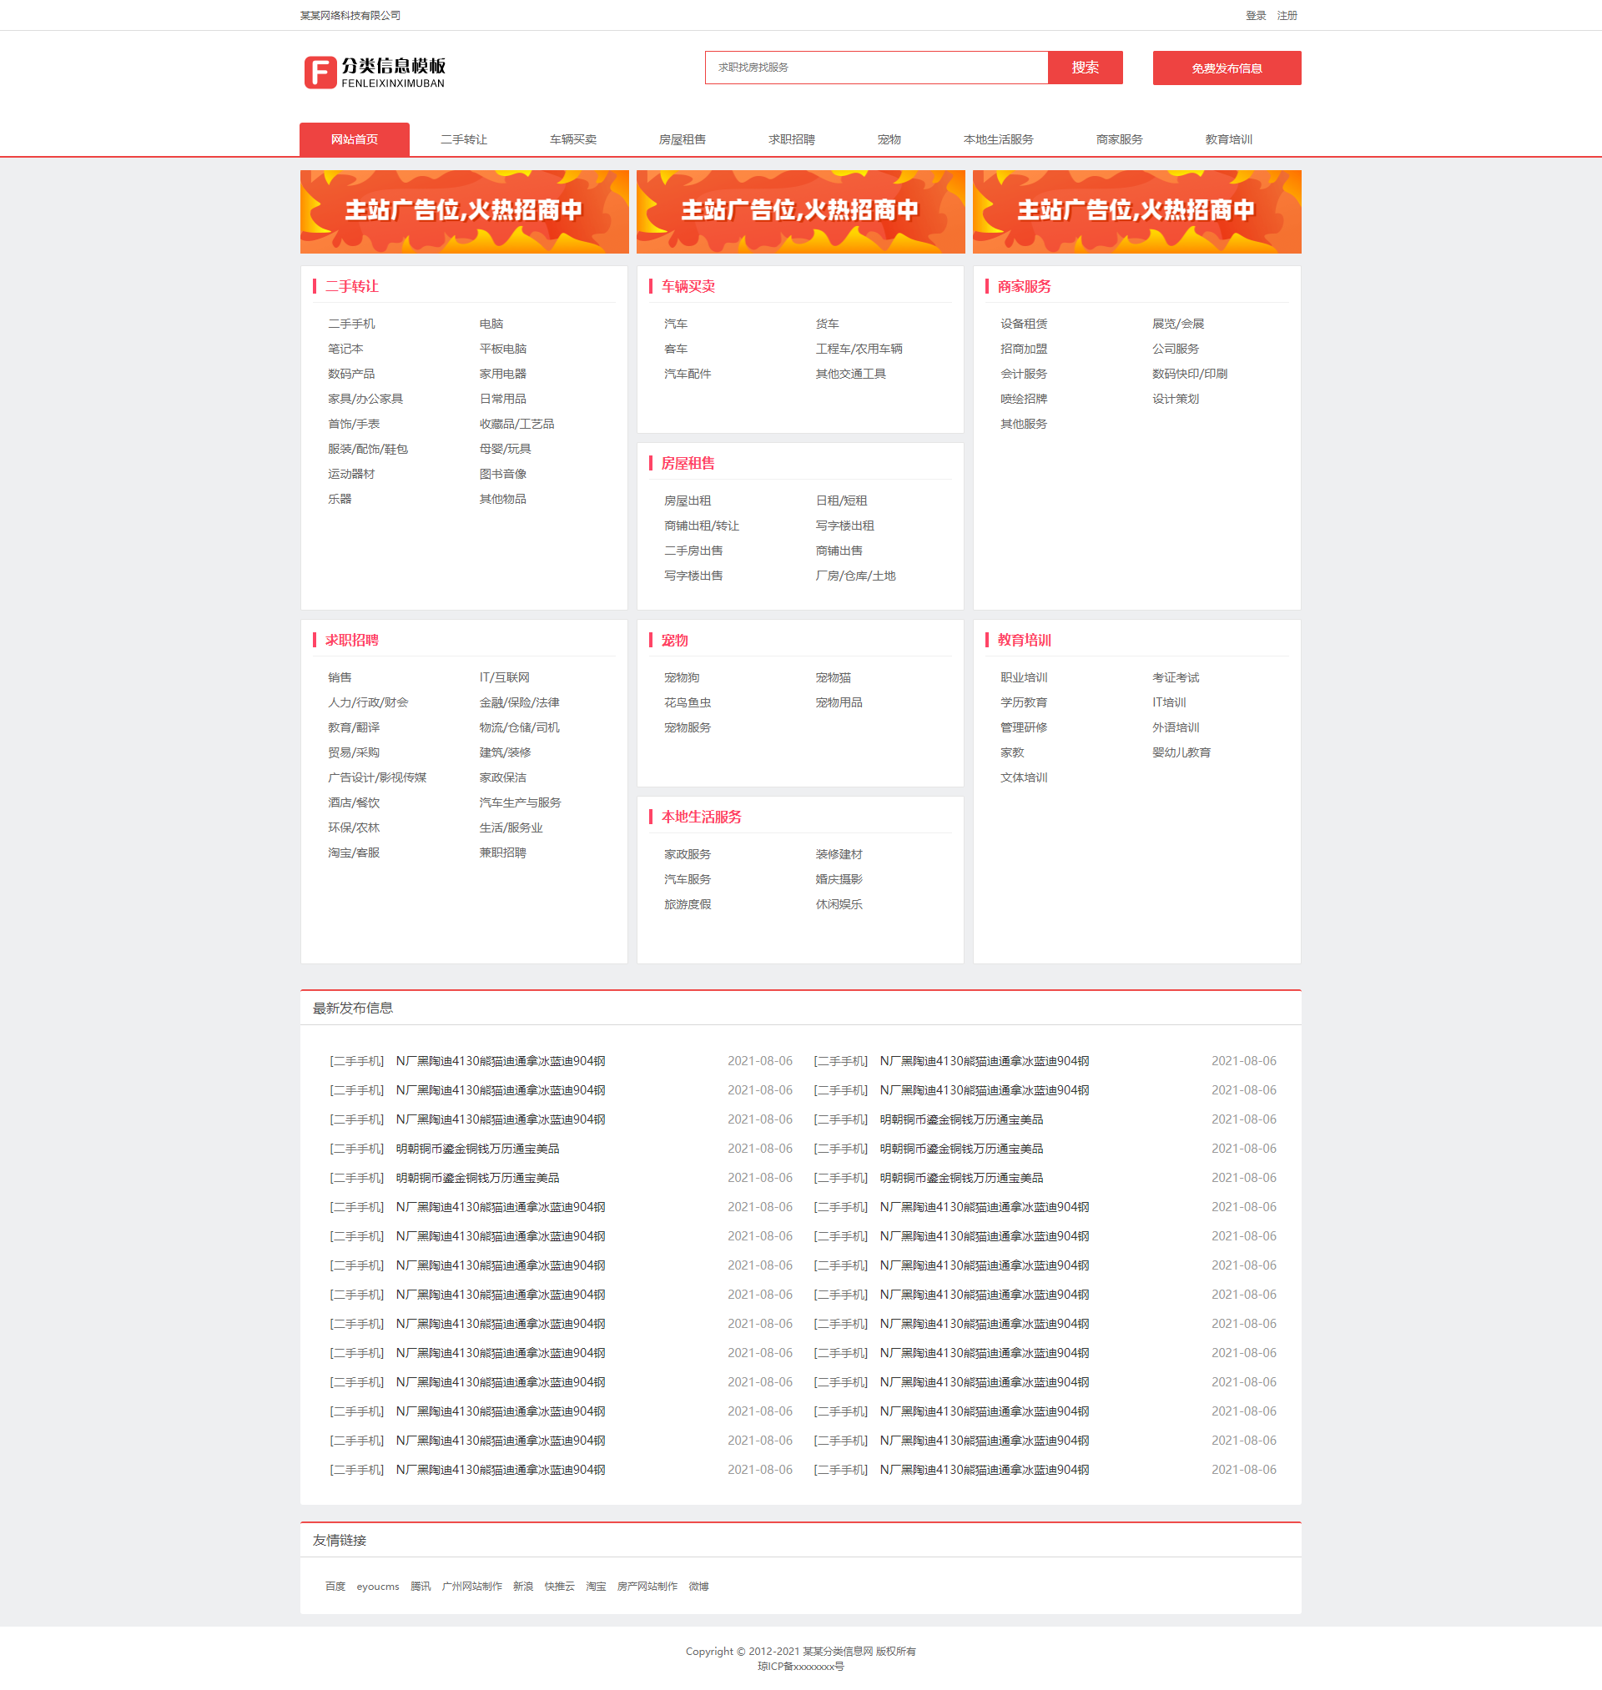Click the first ad banner on the left
The image size is (1602, 1690).
(465, 212)
